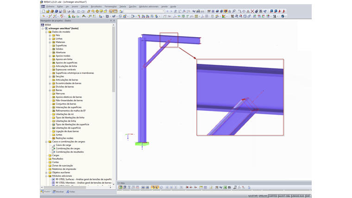The height and width of the screenshot is (198, 352).
Task: Click the navigator horizontal scrollbar
Action: click(x=65, y=187)
